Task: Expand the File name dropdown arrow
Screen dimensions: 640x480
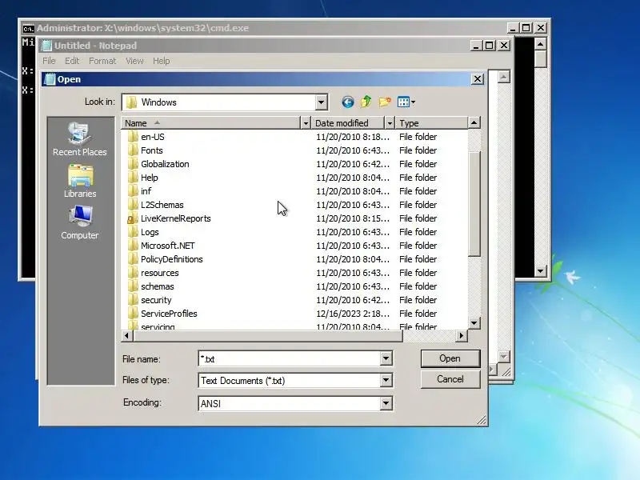Action: (x=386, y=358)
